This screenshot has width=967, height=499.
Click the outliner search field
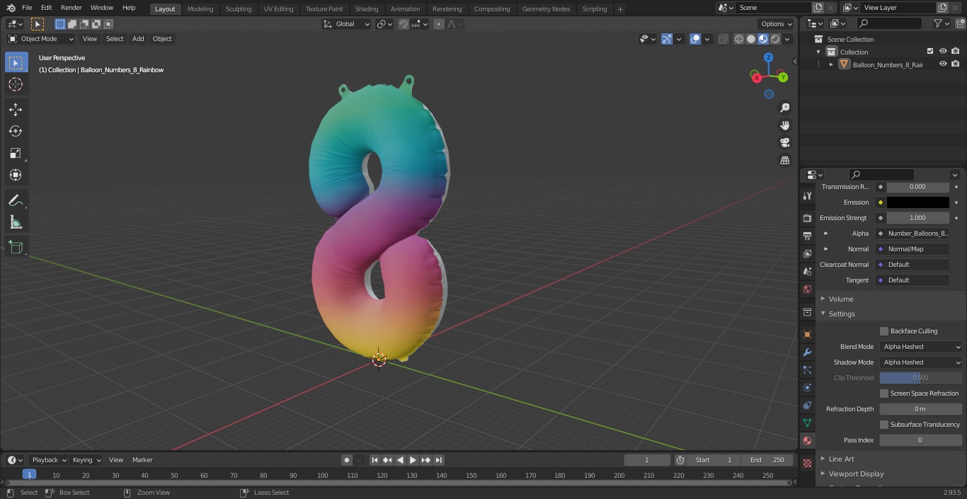point(889,23)
